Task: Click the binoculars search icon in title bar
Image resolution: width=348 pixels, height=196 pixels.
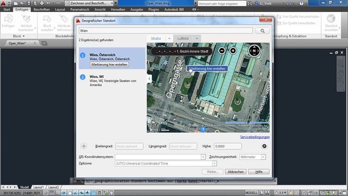Action: coord(250,3)
